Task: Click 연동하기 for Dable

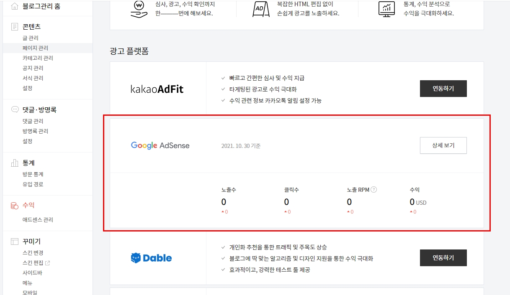Action: point(443,258)
